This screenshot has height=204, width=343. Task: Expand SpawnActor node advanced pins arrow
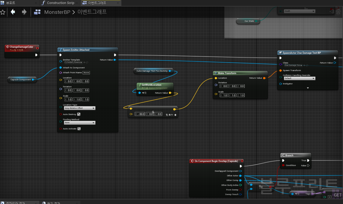click(x=308, y=88)
